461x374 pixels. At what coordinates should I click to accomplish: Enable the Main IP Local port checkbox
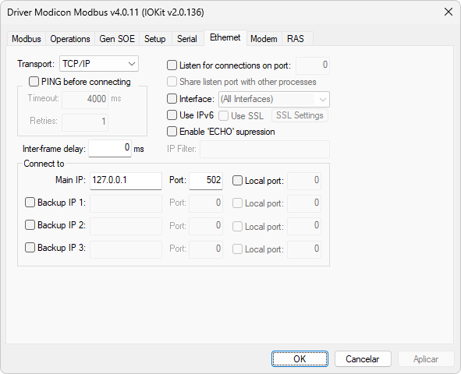pos(237,181)
